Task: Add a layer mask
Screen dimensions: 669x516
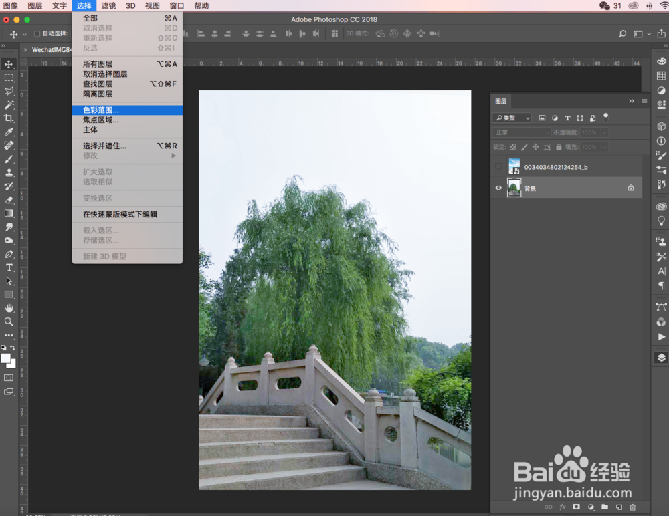Action: [576, 507]
